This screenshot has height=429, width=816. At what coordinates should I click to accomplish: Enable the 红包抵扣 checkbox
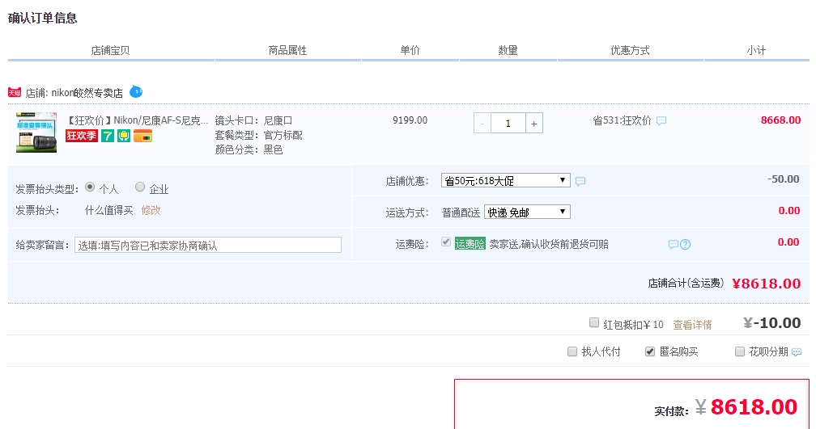tap(594, 323)
